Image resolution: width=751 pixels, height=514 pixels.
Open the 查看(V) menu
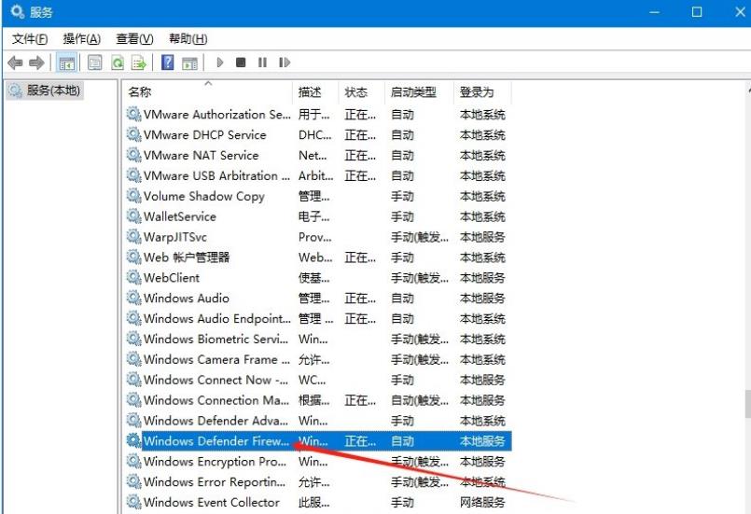134,39
